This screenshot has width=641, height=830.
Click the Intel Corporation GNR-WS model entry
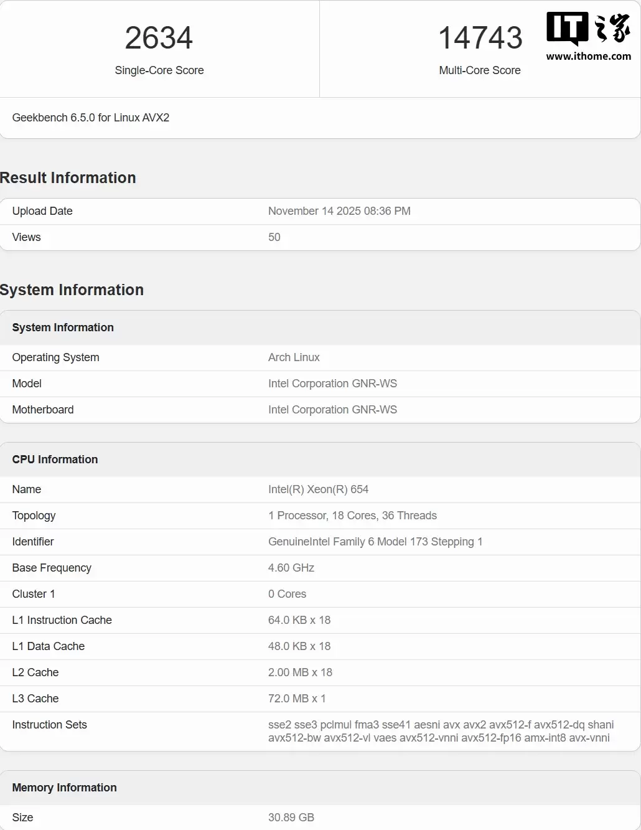pos(333,384)
